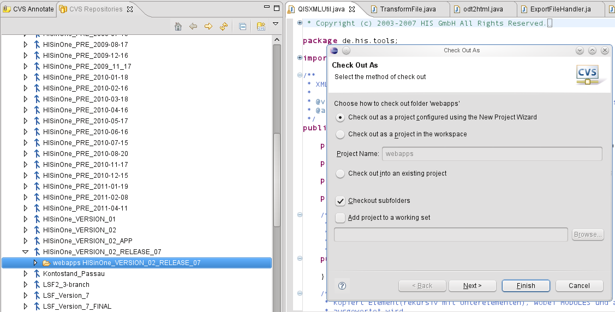
Task: Click the yellow forward Go Into arrow
Action: (x=208, y=26)
